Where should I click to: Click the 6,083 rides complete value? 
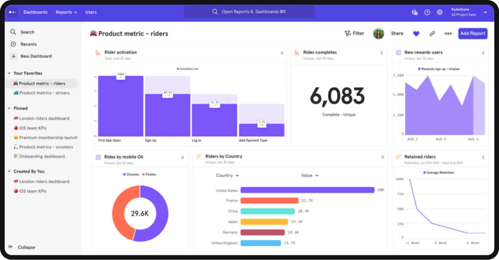337,96
